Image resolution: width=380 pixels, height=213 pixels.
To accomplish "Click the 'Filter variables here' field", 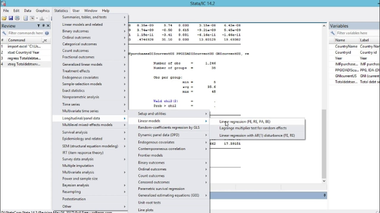I will click(357, 33).
